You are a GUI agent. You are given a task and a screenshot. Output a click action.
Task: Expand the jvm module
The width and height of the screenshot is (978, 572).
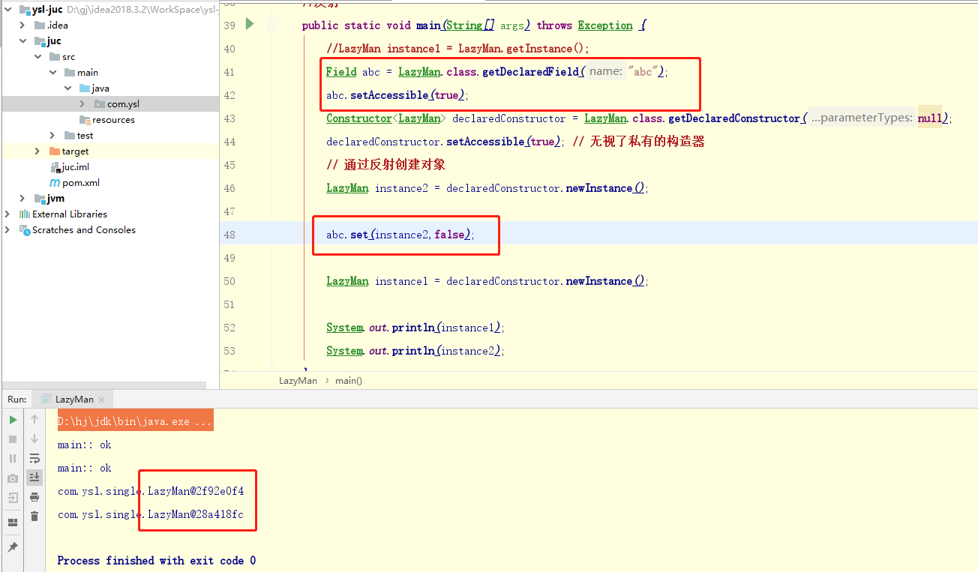23,199
